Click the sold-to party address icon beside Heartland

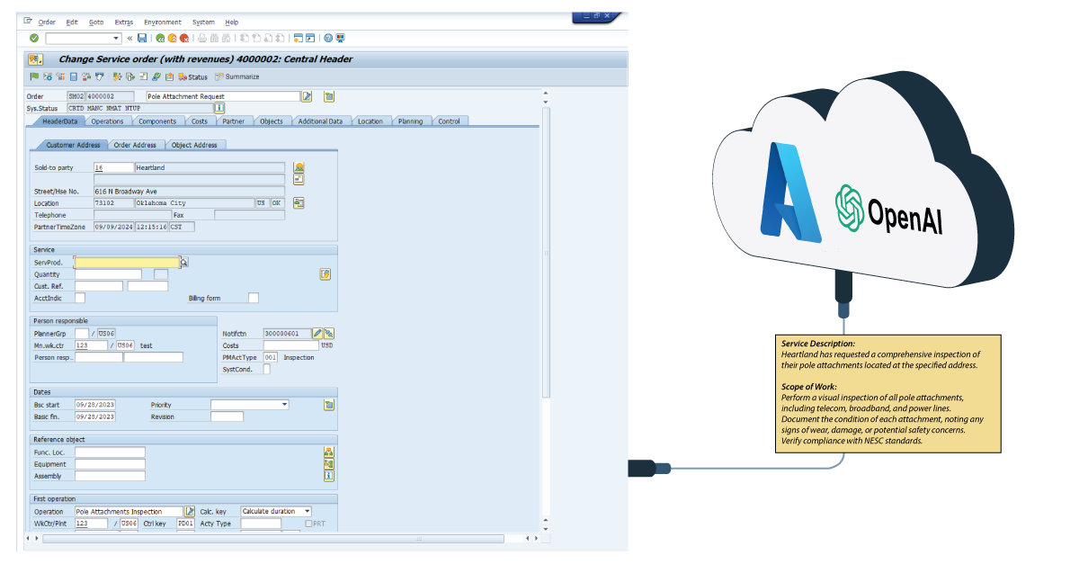(x=299, y=167)
